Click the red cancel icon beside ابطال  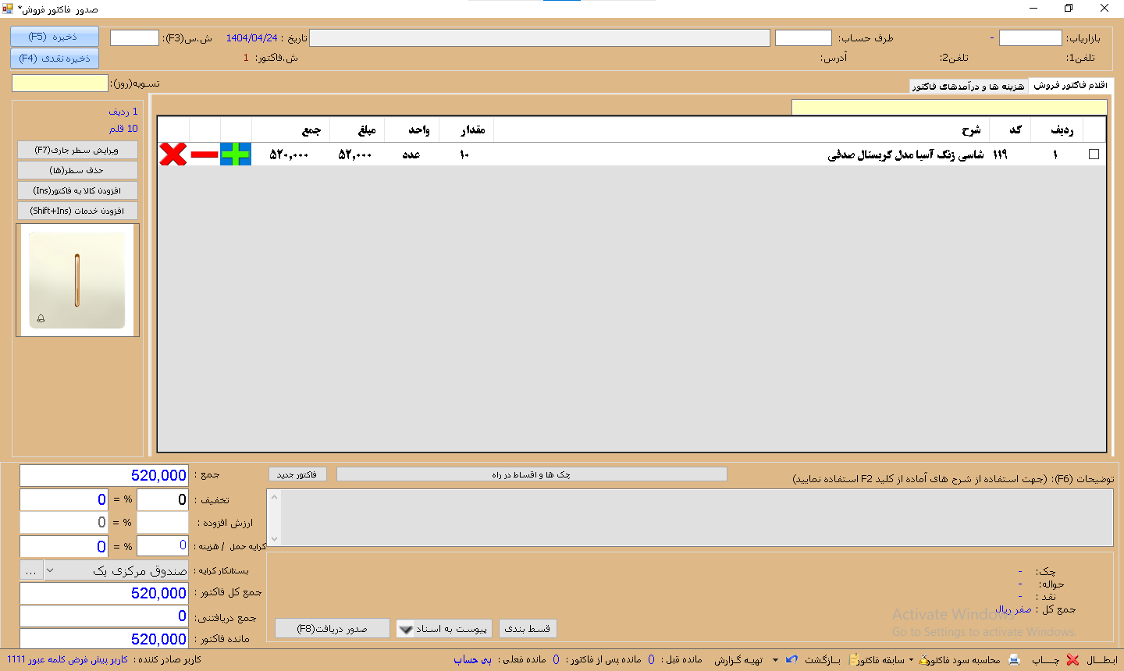click(1072, 659)
